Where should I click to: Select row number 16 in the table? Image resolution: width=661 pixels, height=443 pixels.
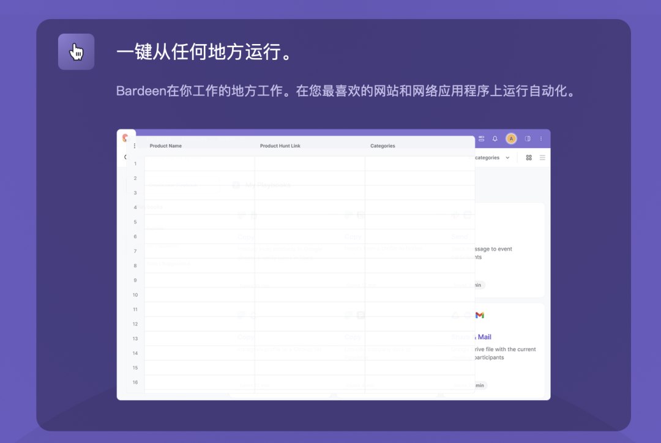135,382
